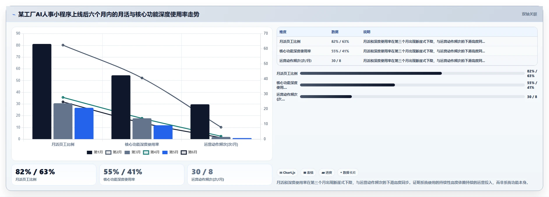Click the 数据卡片 tag
This screenshot has height=197, width=549.
pyautogui.click(x=348, y=173)
